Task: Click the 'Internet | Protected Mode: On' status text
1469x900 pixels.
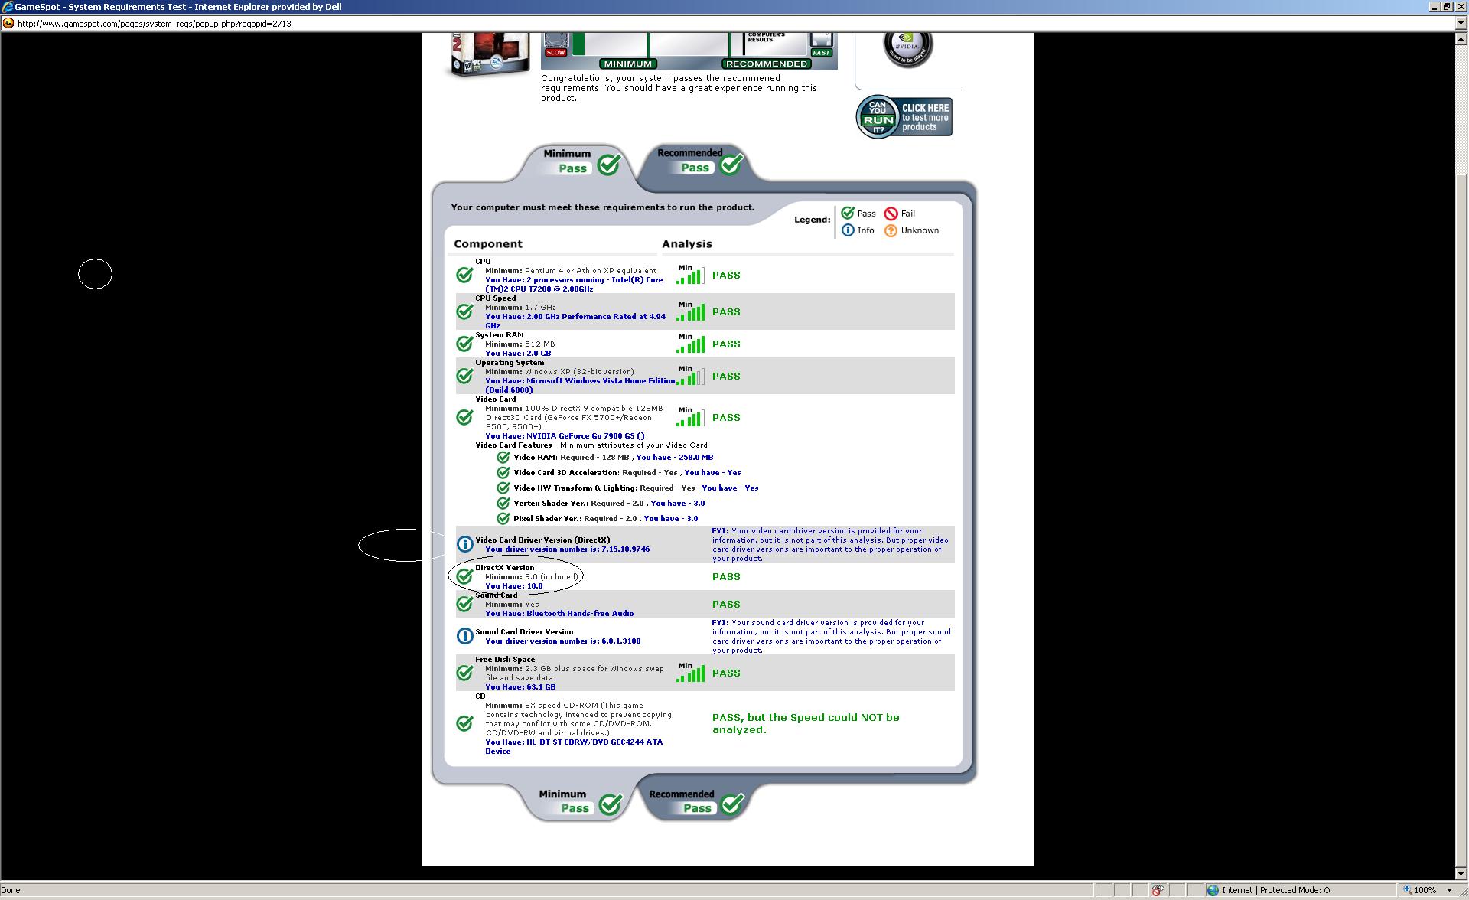Action: pyautogui.click(x=1278, y=890)
